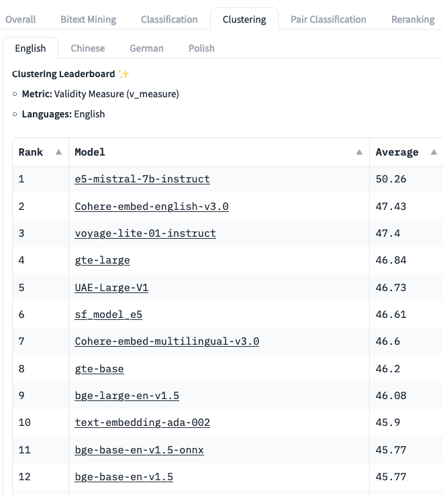Switch to the Overall tab
Screen dimensions: 443x495
[x=21, y=19]
